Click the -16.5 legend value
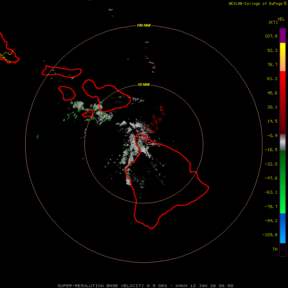 coord(271,150)
